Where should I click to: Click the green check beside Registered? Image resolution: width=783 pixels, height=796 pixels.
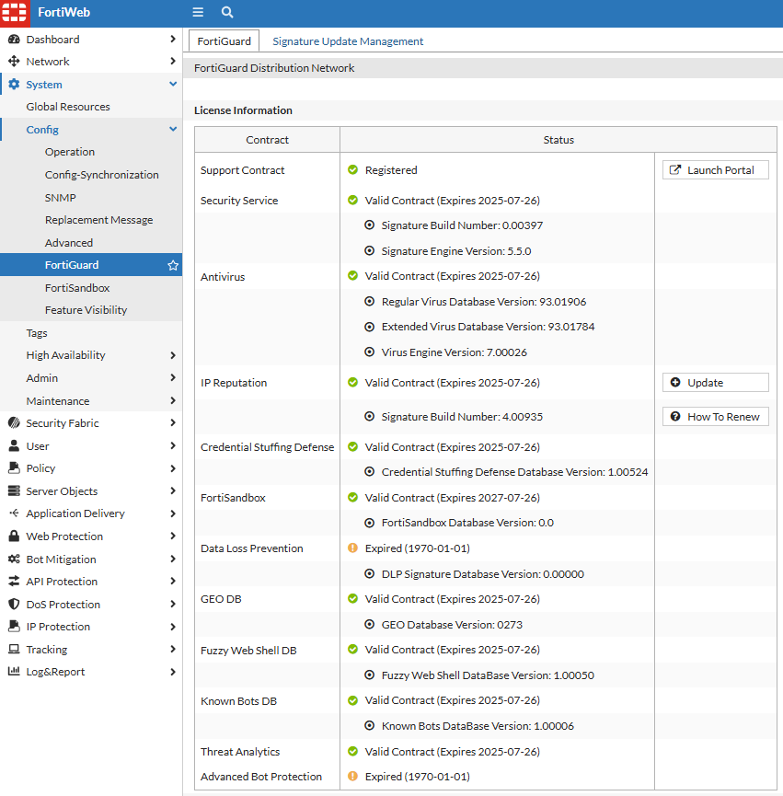(352, 169)
